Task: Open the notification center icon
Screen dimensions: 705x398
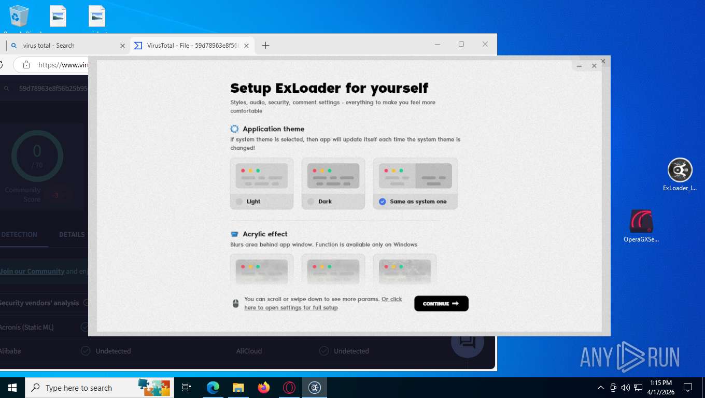Action: [688, 388]
